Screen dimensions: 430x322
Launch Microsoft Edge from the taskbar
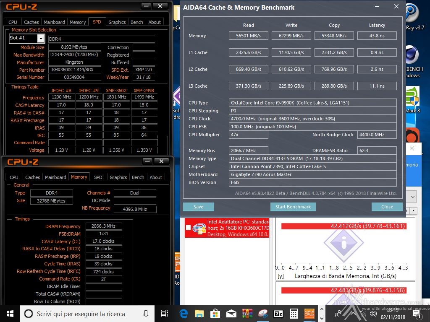click(184, 314)
